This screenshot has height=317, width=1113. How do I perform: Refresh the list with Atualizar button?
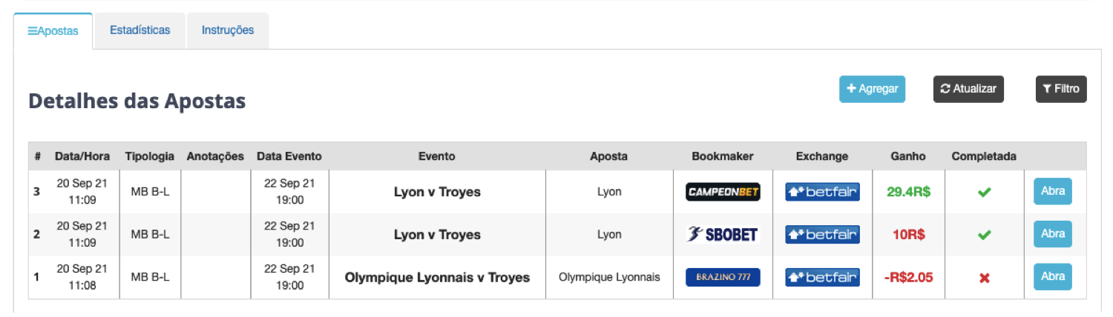968,89
